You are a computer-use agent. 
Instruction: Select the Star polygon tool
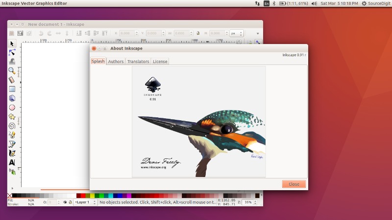click(12, 117)
